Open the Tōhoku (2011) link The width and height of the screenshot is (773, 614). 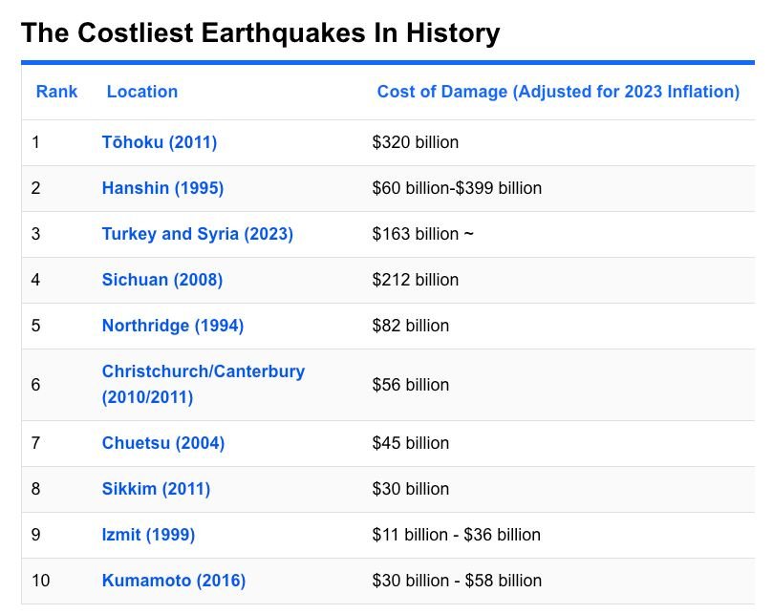[159, 142]
